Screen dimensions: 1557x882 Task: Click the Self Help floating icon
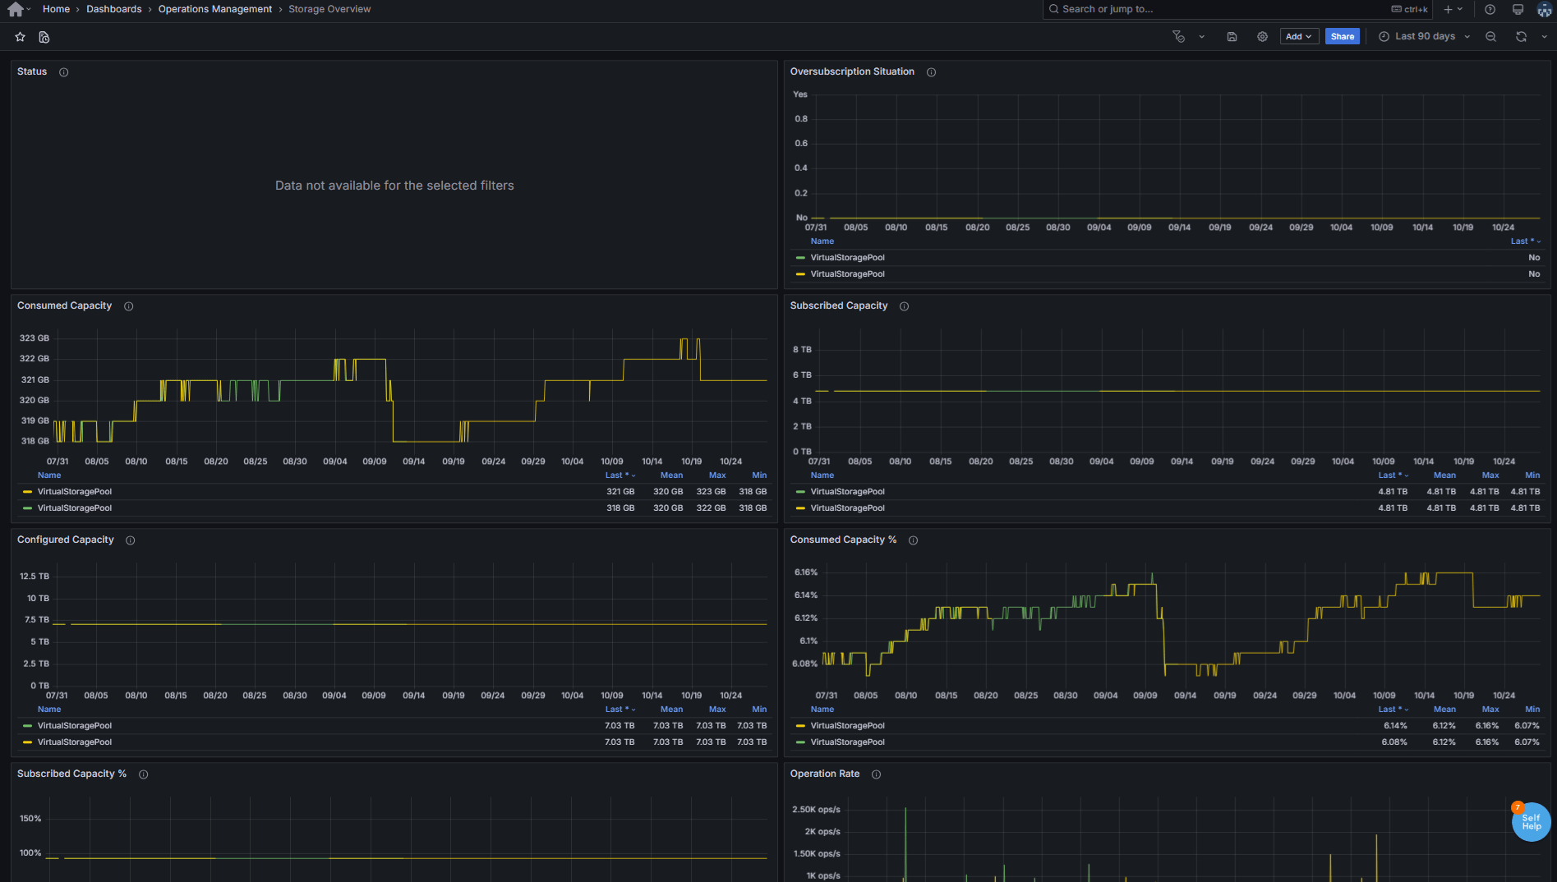(x=1531, y=822)
